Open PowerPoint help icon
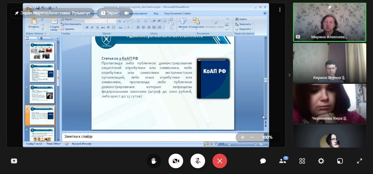Viewport: 373px width, 174px height. point(265,13)
